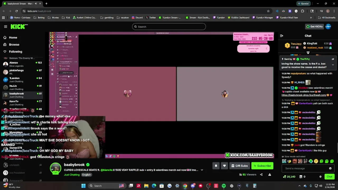Expand the stream title description chevron
Image resolution: width=338 pixels, height=190 pixels.
point(202,170)
